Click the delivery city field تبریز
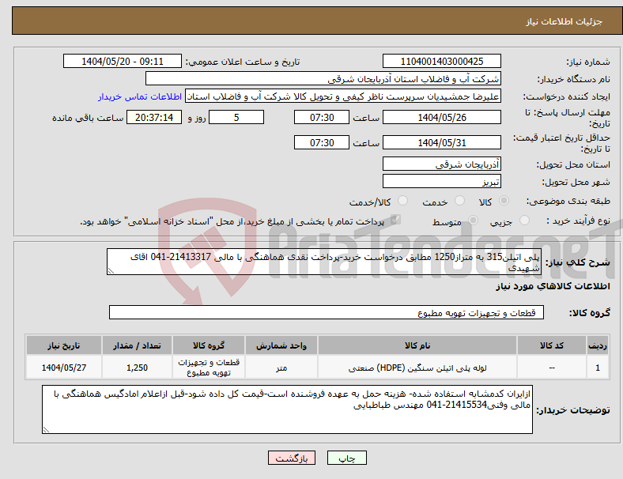The width and height of the screenshot is (623, 479). 441,182
